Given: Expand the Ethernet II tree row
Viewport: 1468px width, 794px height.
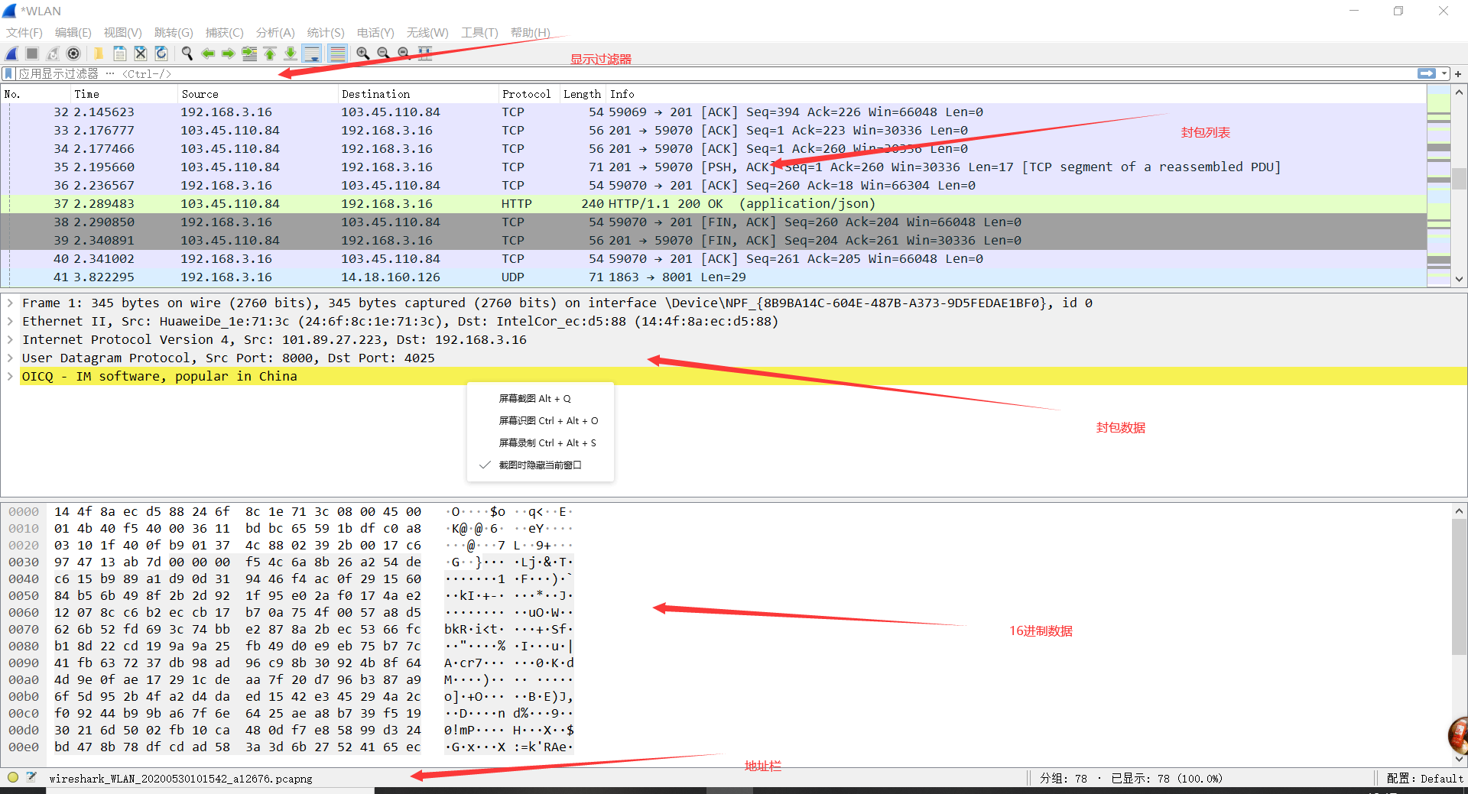Looking at the screenshot, I should [10, 322].
